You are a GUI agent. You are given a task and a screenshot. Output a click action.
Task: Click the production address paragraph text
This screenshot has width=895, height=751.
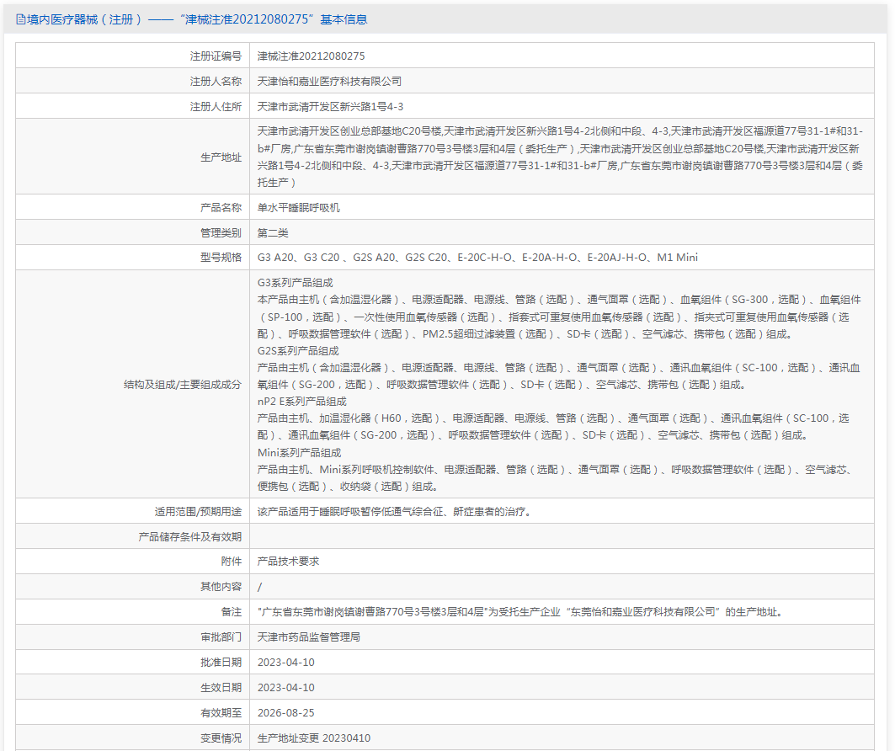[561, 157]
